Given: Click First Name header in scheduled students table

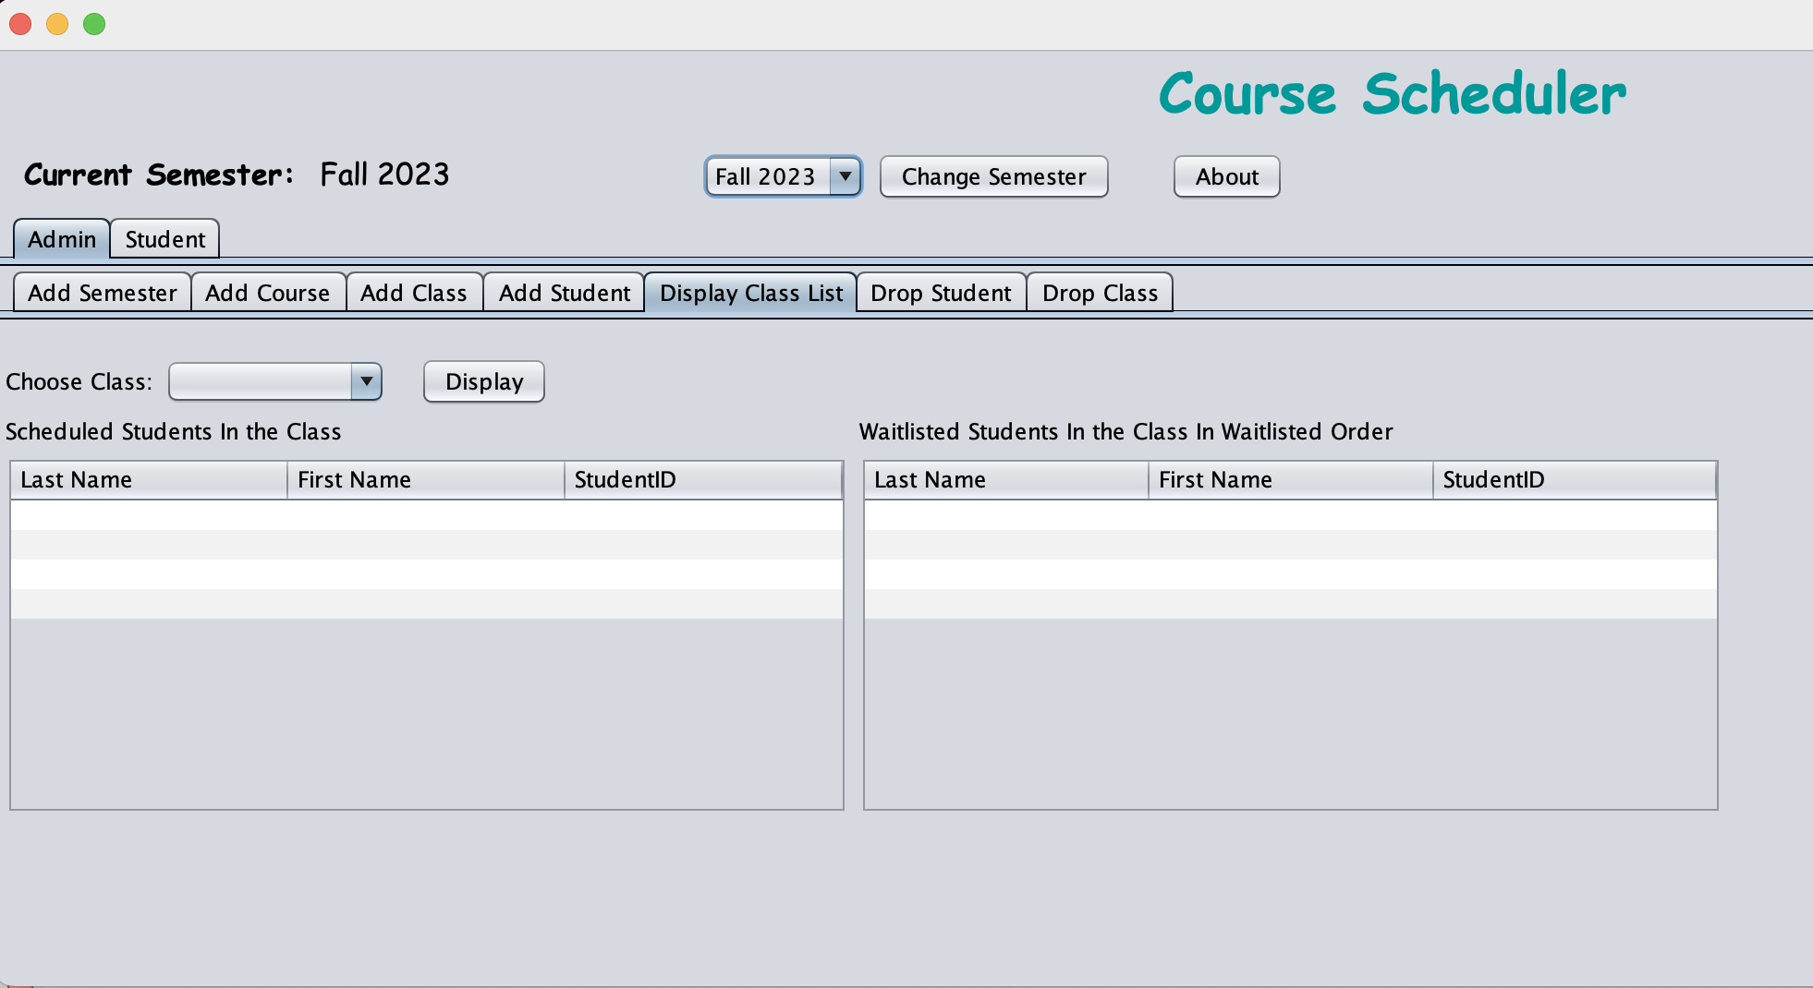Looking at the screenshot, I should (425, 480).
